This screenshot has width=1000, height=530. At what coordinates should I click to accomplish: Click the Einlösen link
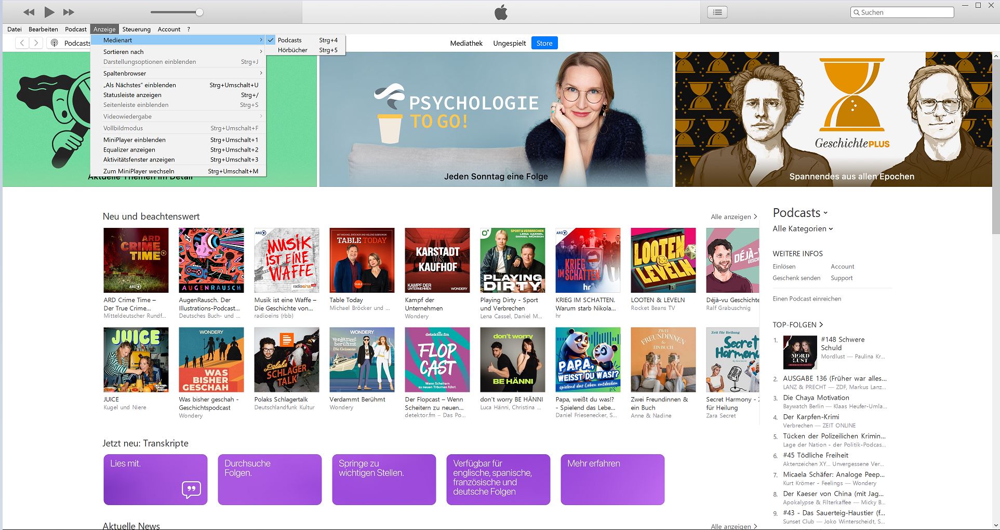coord(784,266)
